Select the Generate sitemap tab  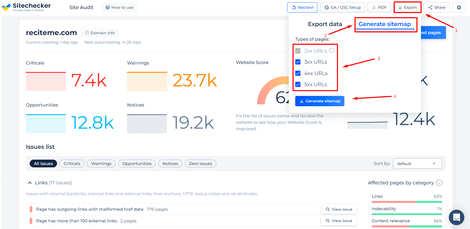pyautogui.click(x=385, y=24)
